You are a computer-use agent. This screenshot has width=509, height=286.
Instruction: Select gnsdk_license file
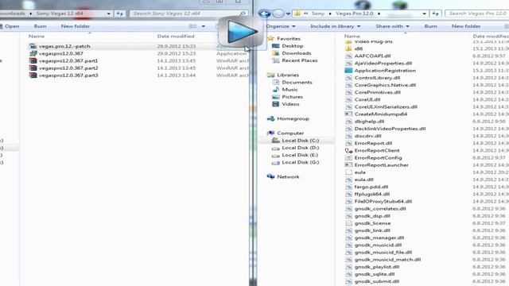(x=372, y=223)
